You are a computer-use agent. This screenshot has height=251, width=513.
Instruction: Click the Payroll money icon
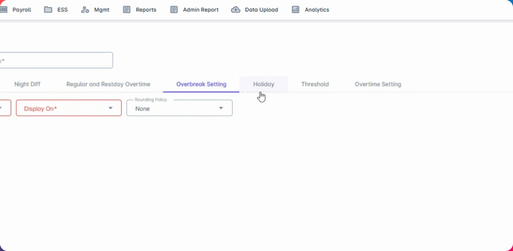pos(3,10)
